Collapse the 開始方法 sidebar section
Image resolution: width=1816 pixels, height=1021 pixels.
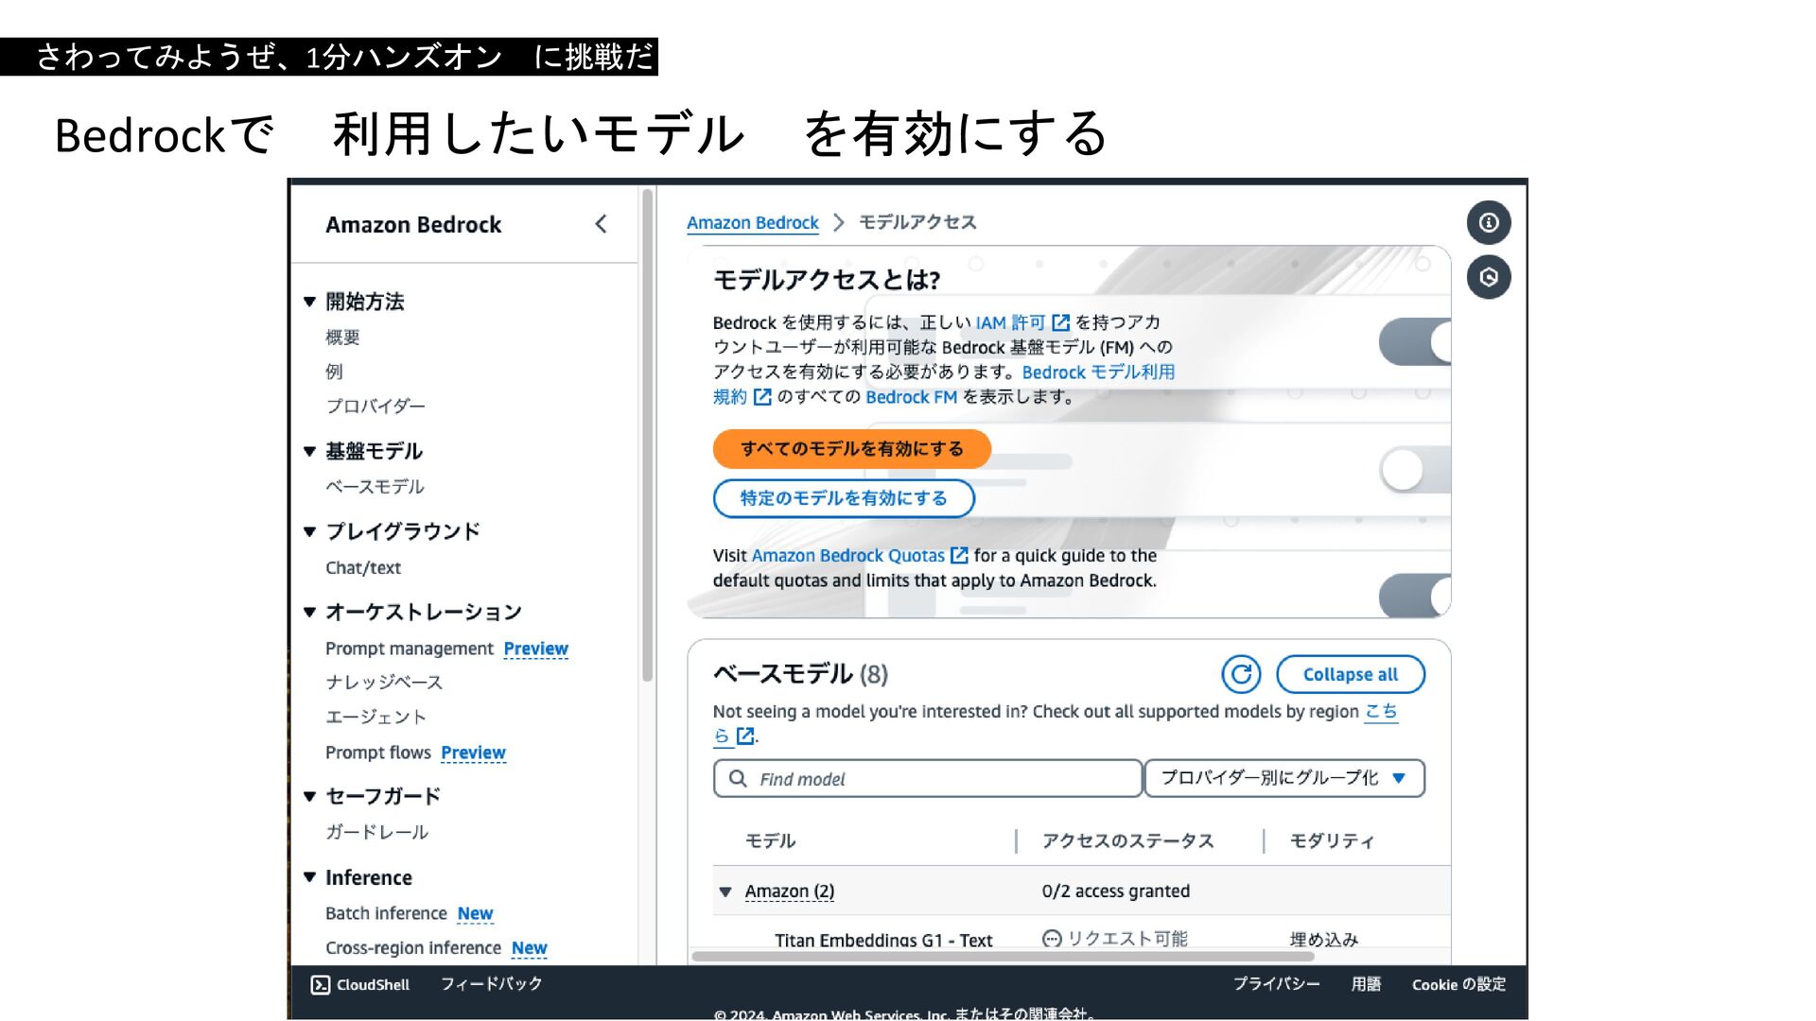pyautogui.click(x=309, y=302)
